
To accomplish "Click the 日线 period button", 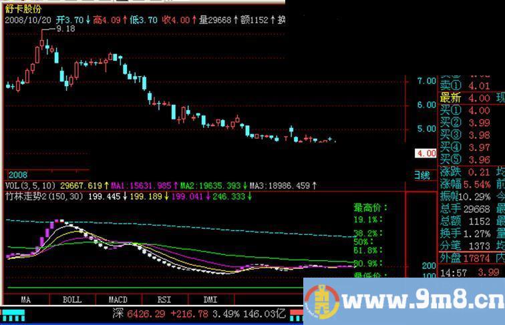I will point(422,176).
